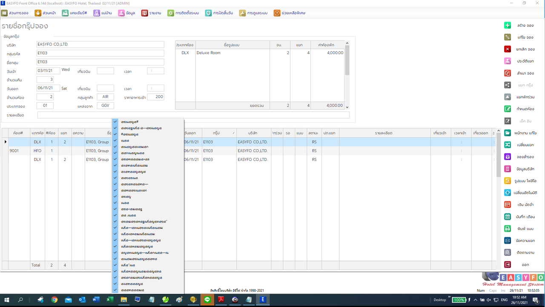The image size is (545, 307).
Task: Open the ข้อมูล data menu
Action: pyautogui.click(x=126, y=13)
